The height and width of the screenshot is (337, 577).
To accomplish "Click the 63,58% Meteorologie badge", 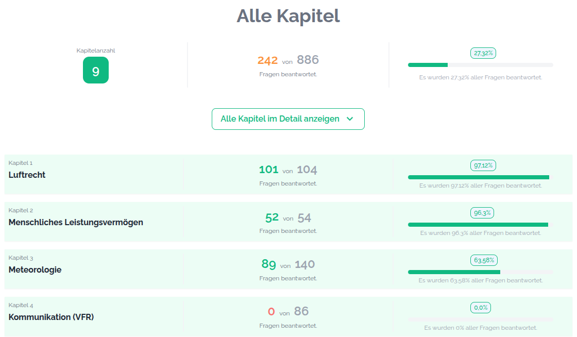I will point(483,260).
